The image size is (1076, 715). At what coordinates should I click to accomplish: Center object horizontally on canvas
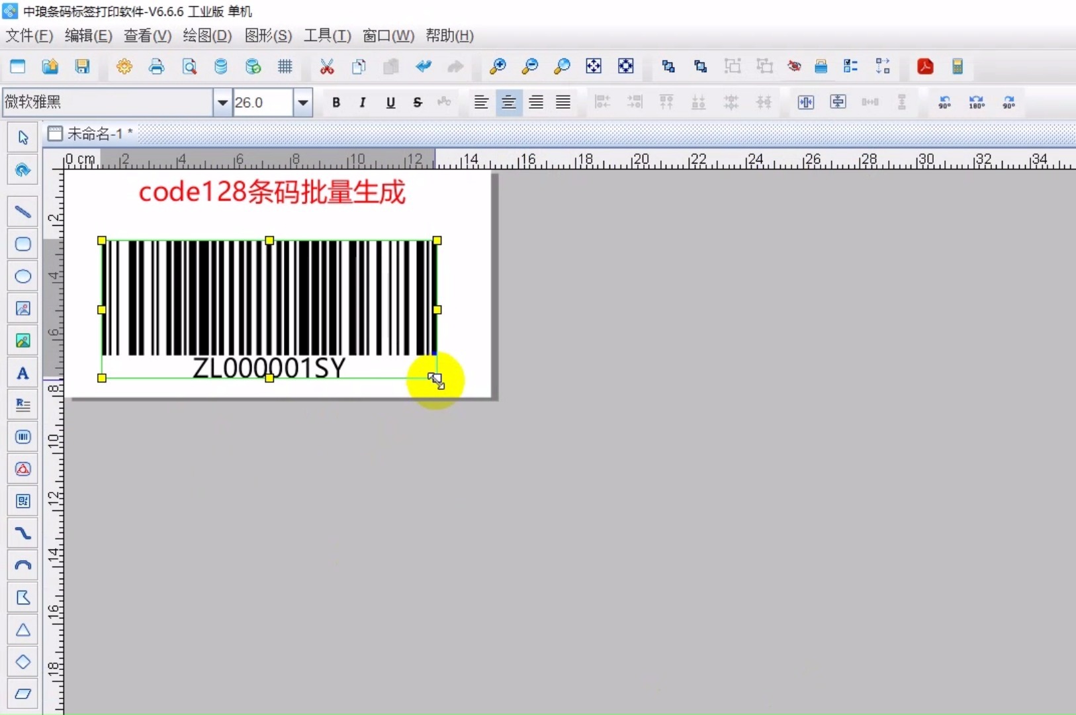806,103
